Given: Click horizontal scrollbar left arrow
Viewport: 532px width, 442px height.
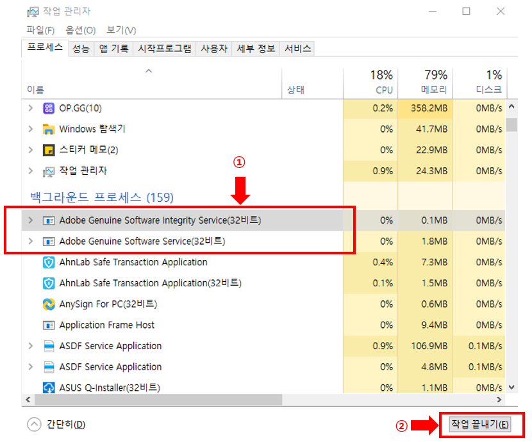Looking at the screenshot, I should coord(28,400).
